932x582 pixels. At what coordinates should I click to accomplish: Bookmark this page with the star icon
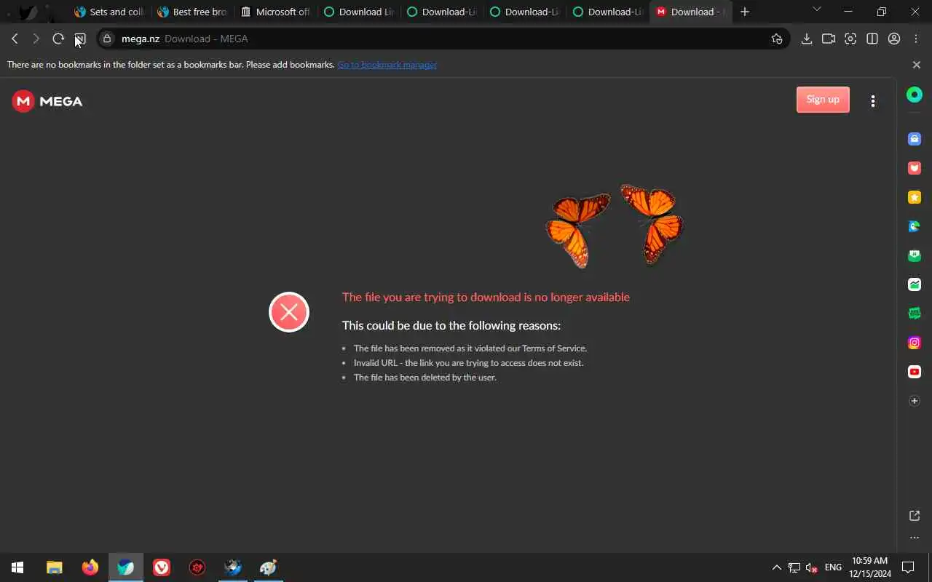coord(777,39)
